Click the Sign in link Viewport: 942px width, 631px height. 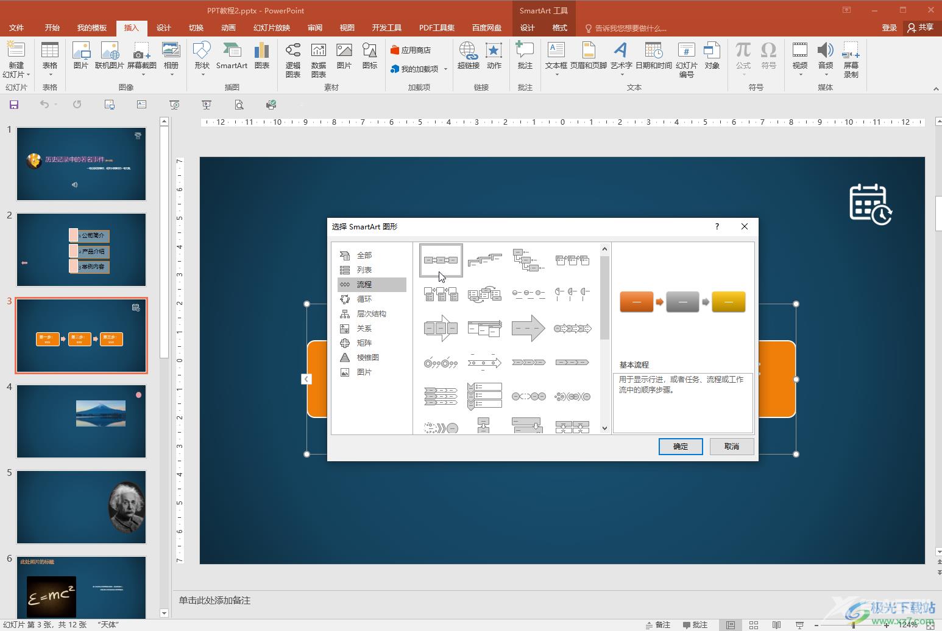[889, 27]
